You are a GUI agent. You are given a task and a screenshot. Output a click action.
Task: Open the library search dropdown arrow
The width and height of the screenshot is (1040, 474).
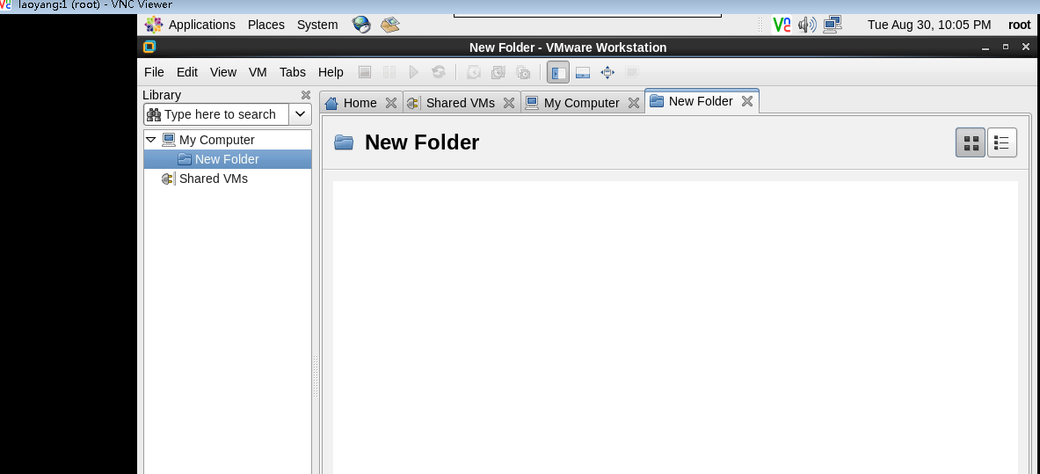click(300, 114)
